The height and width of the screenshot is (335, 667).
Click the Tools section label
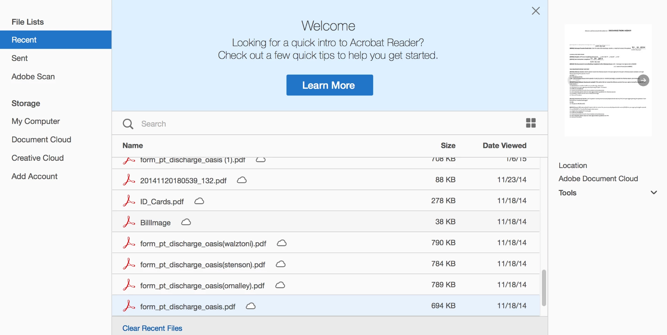point(567,193)
